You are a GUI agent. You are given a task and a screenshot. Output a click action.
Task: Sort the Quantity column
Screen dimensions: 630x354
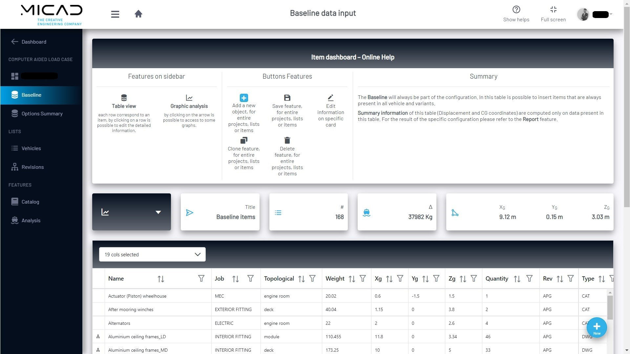[517, 279]
